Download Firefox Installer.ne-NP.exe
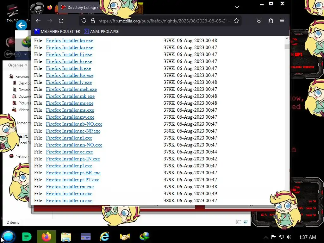The width and height of the screenshot is (324, 243). pyautogui.click(x=73, y=131)
